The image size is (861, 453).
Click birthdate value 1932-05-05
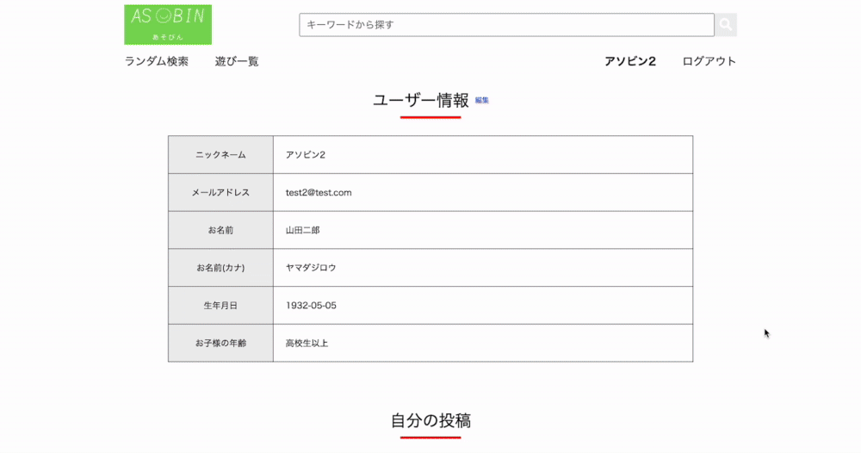click(x=311, y=306)
